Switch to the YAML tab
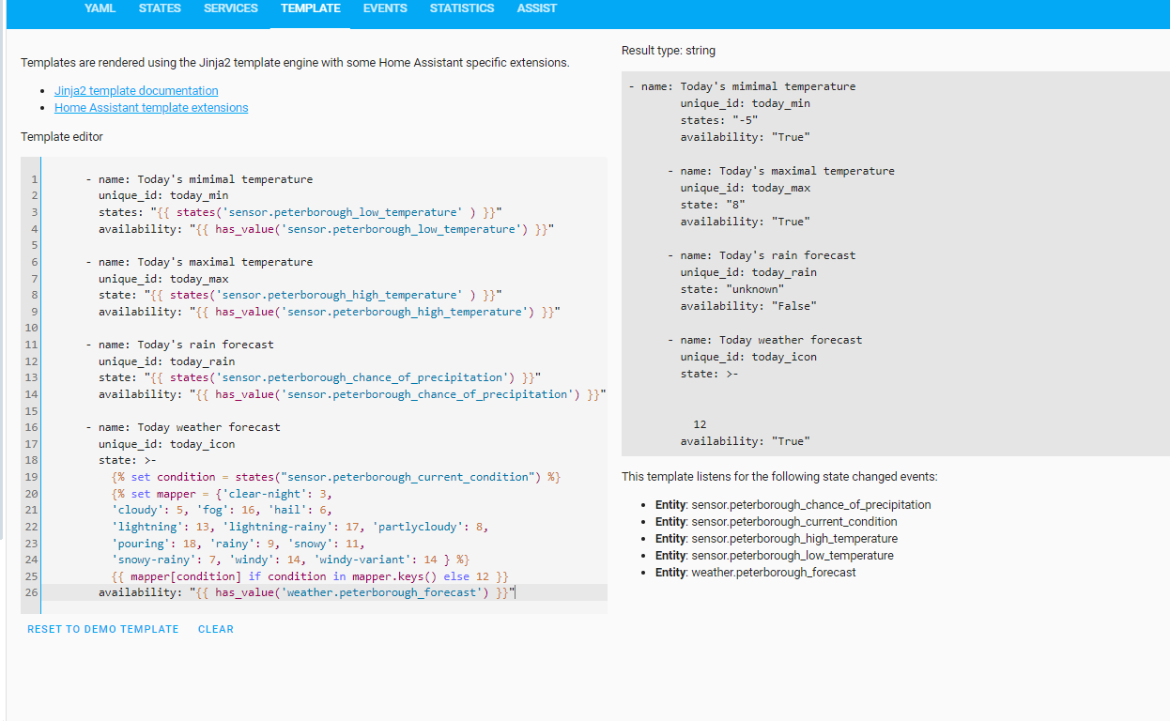Image resolution: width=1170 pixels, height=721 pixels. point(100,8)
